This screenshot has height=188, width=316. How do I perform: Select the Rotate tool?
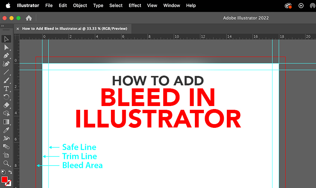pos(6,97)
